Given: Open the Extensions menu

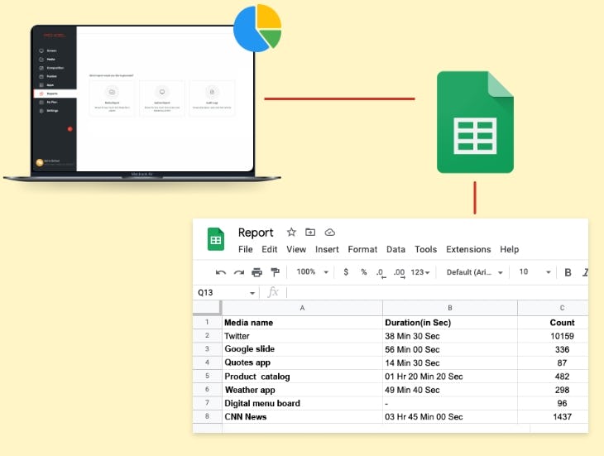Looking at the screenshot, I should [x=468, y=249].
